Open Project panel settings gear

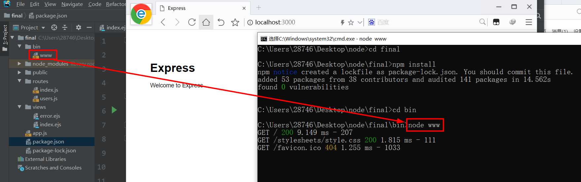point(78,27)
